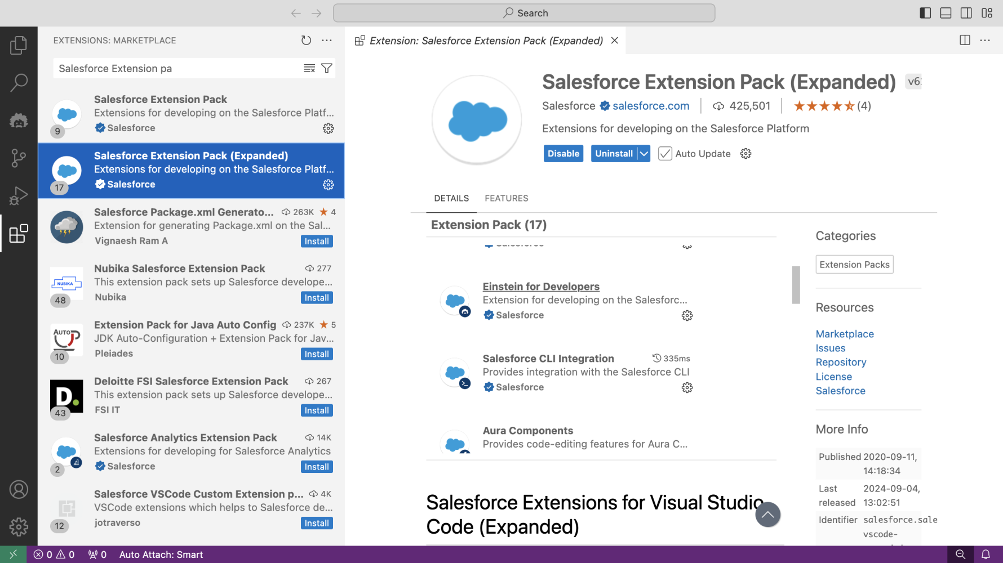Open the Source Control view
The width and height of the screenshot is (1003, 563).
coord(19,158)
